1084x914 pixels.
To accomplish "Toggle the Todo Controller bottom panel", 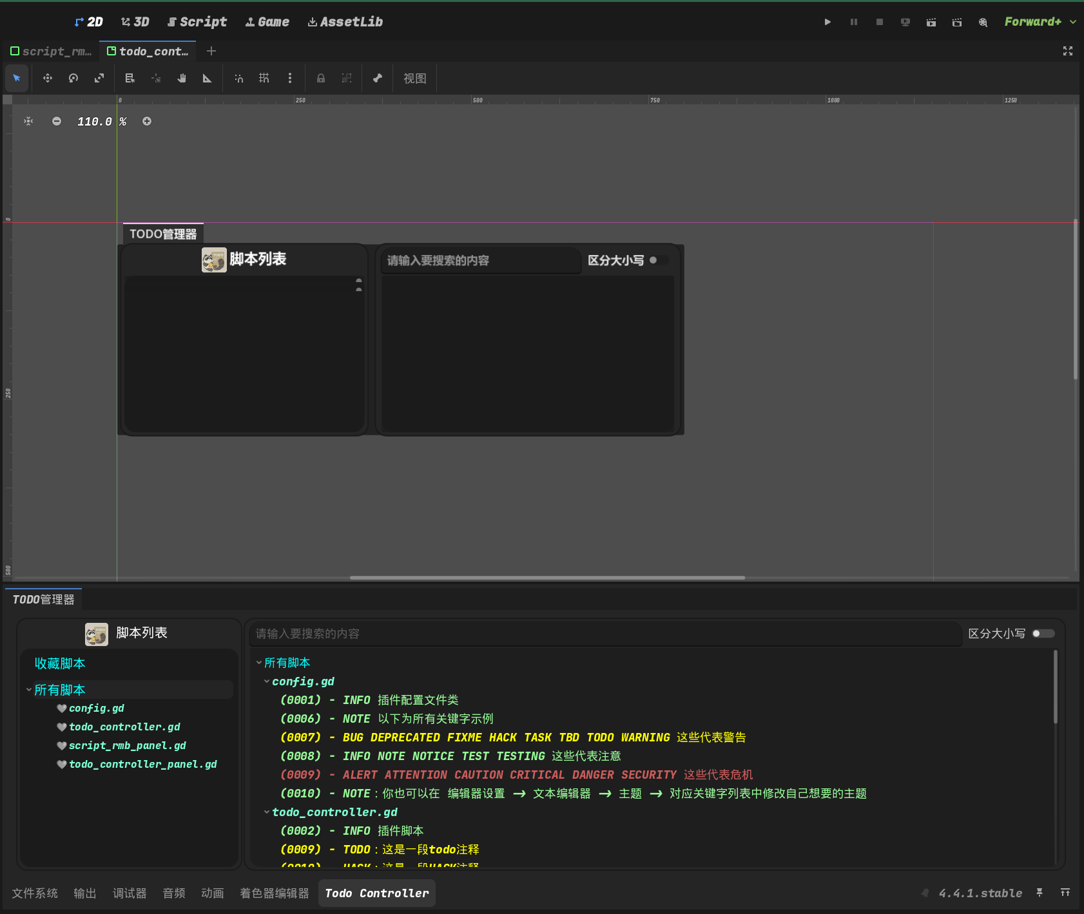I will tap(377, 893).
